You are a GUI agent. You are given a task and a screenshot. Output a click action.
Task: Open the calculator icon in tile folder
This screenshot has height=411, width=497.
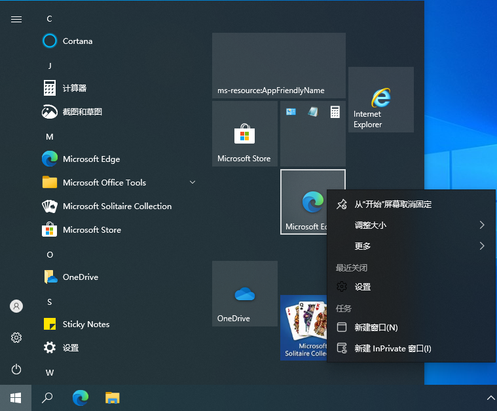click(x=335, y=111)
